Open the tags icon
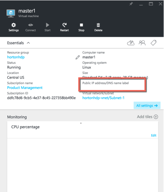This screenshot has height=192, width=164. pos(153,43)
